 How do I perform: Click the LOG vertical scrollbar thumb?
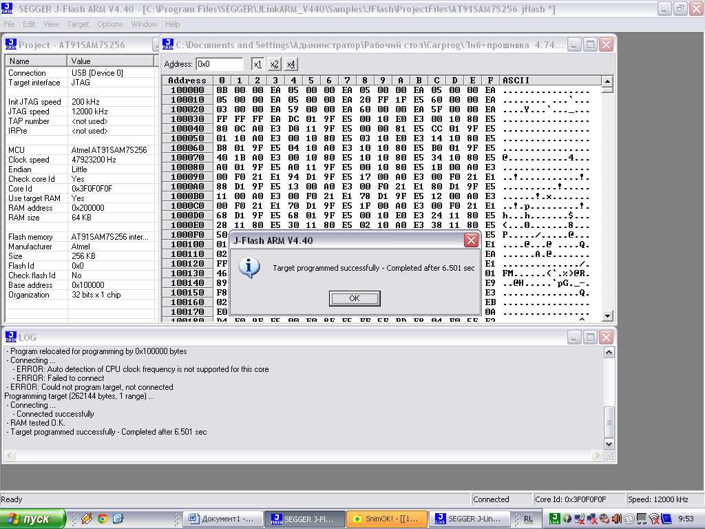609,422
